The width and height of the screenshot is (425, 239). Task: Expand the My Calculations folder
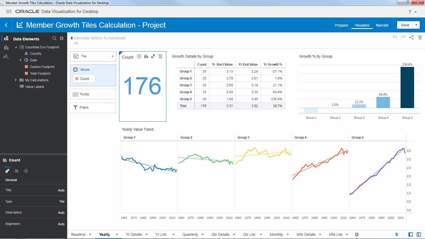click(16, 80)
